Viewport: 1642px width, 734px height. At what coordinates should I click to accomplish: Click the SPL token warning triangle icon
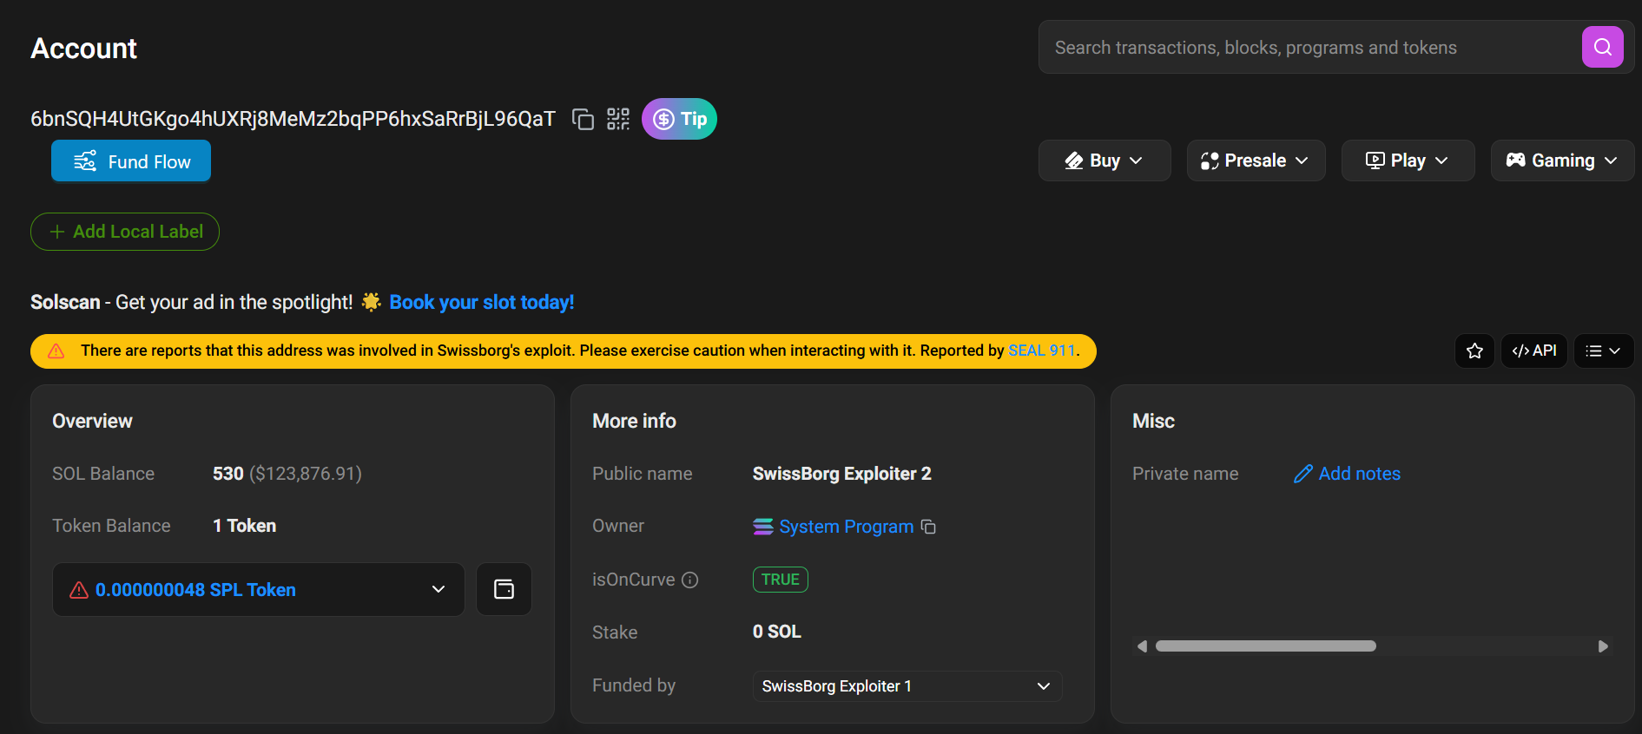(x=79, y=590)
